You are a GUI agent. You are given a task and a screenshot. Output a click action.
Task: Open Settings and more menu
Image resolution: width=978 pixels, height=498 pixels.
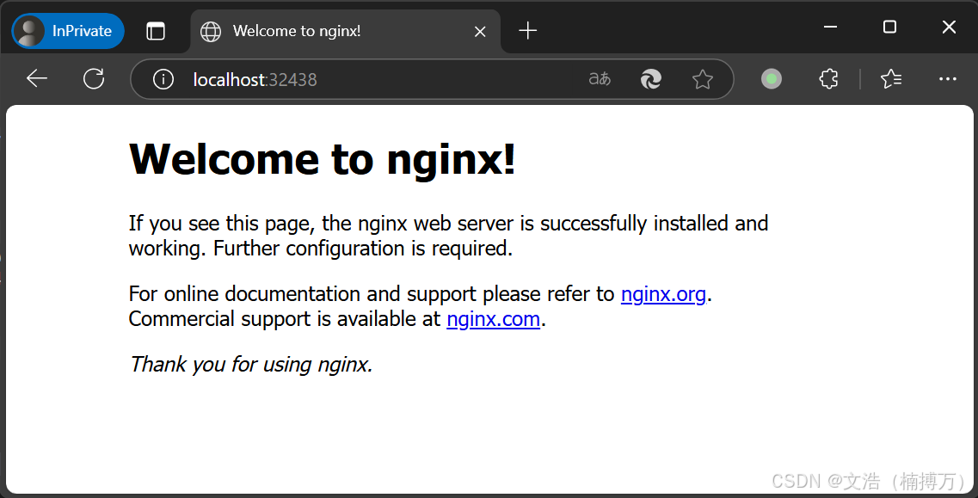pyautogui.click(x=947, y=78)
